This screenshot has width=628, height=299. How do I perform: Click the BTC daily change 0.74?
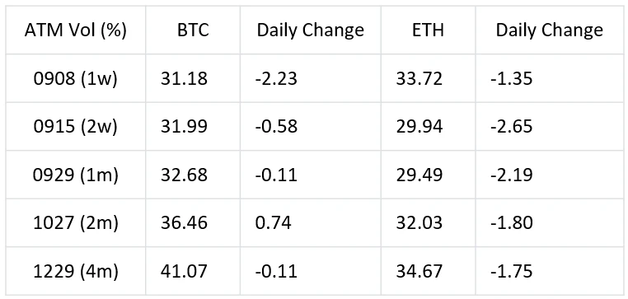tap(273, 223)
